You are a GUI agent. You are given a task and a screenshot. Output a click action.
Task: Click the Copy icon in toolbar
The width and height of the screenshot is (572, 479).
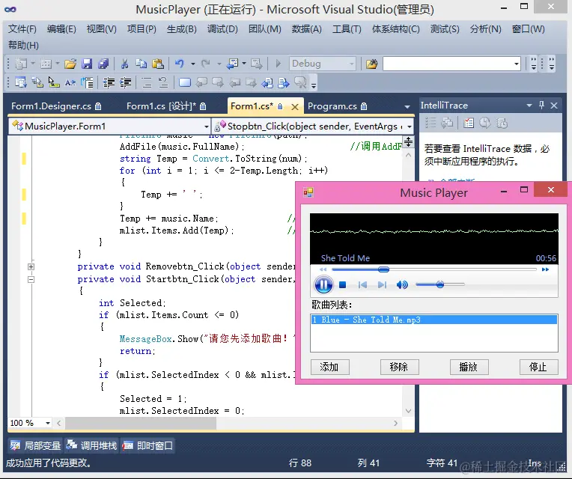coord(141,64)
